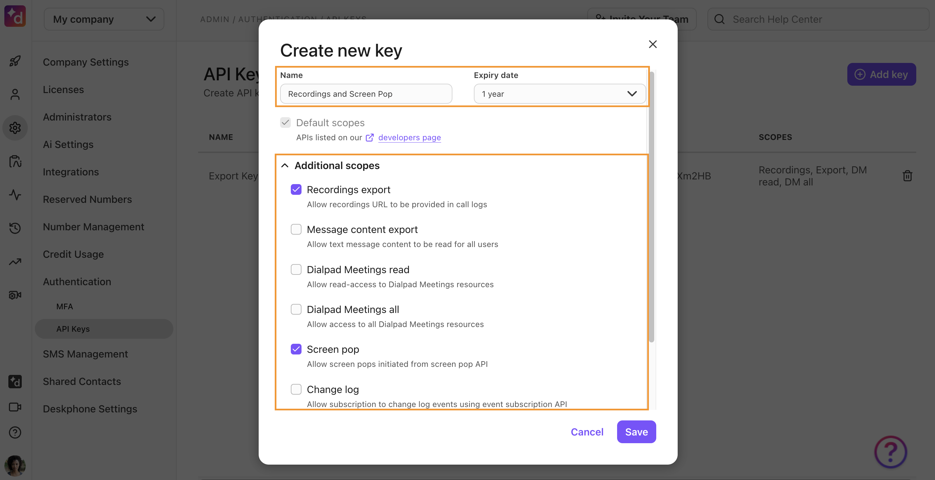Open the My company selector dropdown
This screenshot has width=935, height=480.
pos(104,19)
